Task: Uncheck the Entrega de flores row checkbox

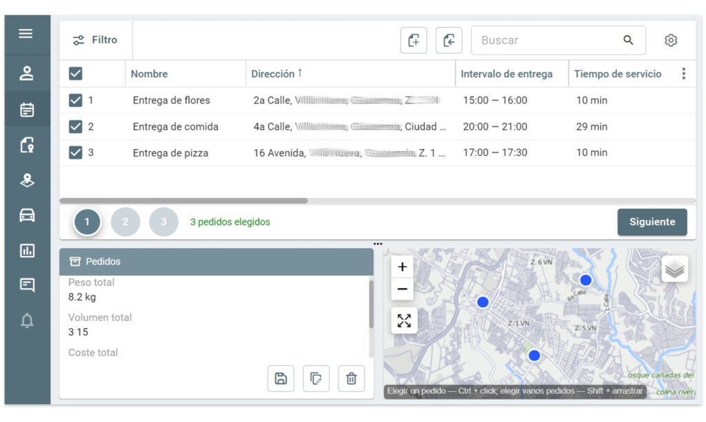Action: click(76, 101)
